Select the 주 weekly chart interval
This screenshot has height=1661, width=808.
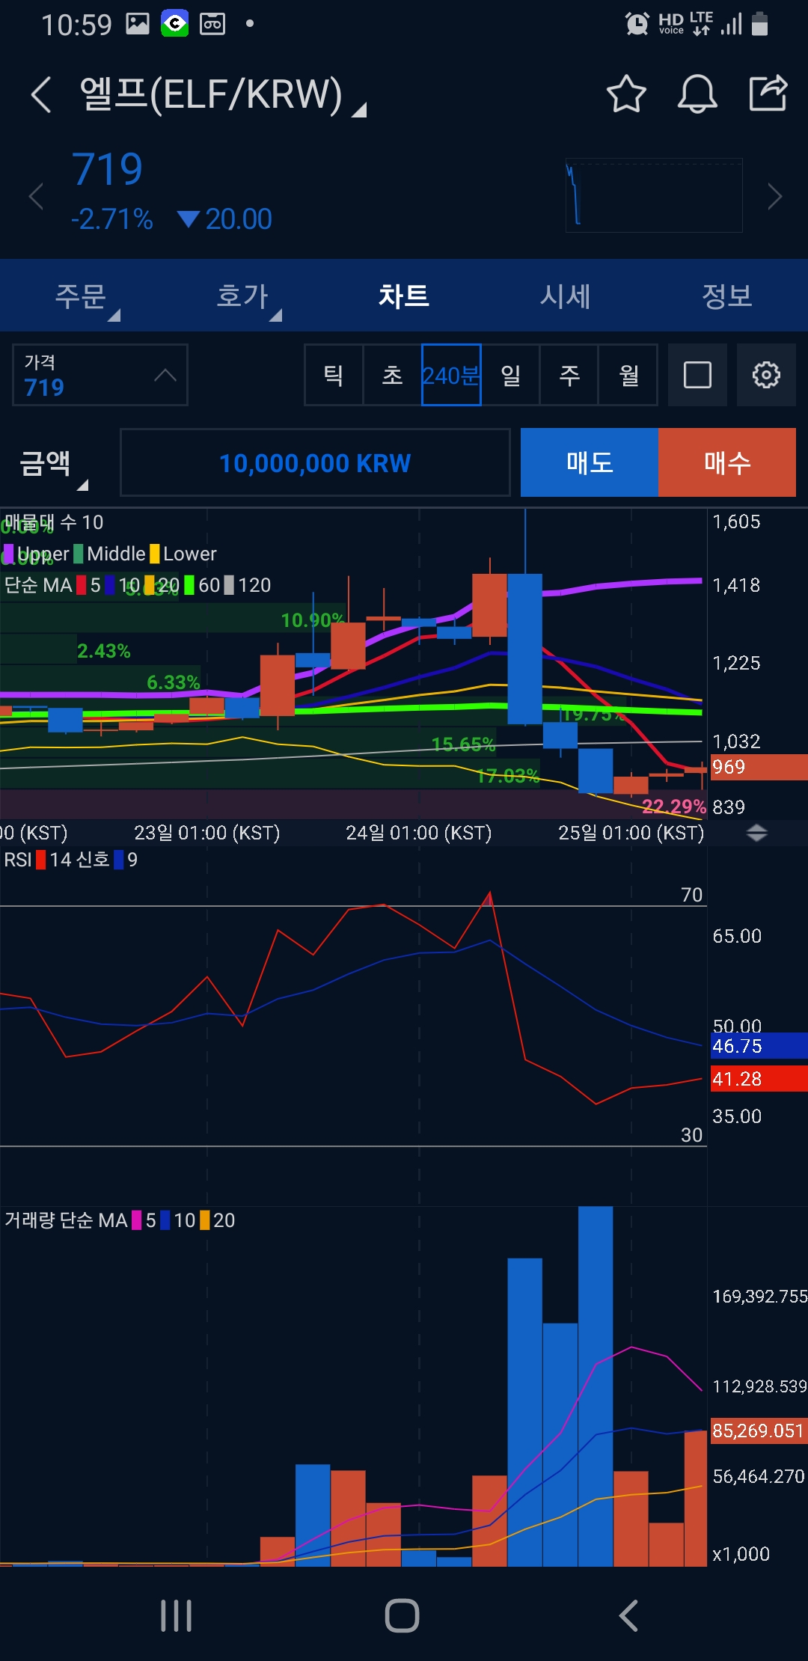(569, 375)
